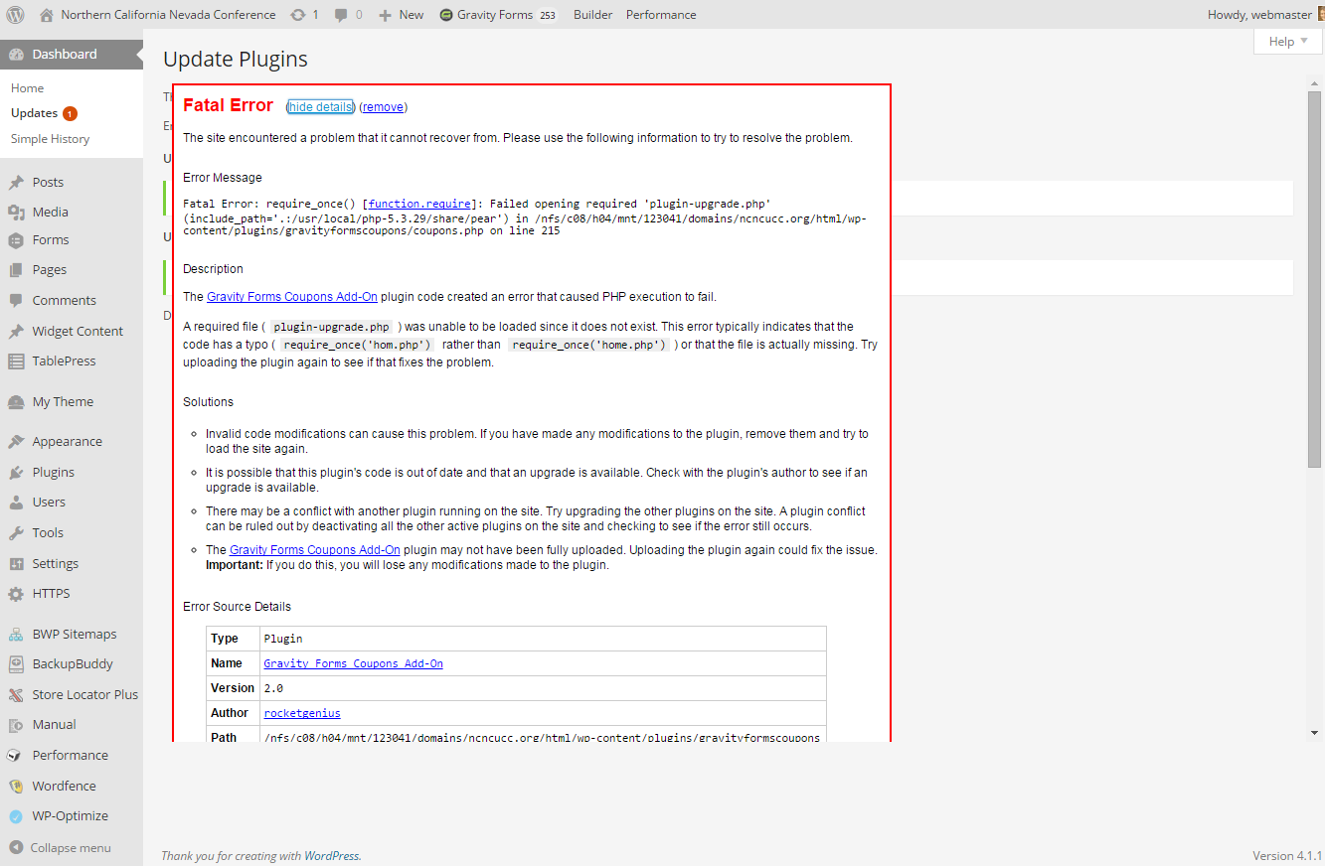
Task: Open the Builder menu in admin bar
Action: point(592,15)
